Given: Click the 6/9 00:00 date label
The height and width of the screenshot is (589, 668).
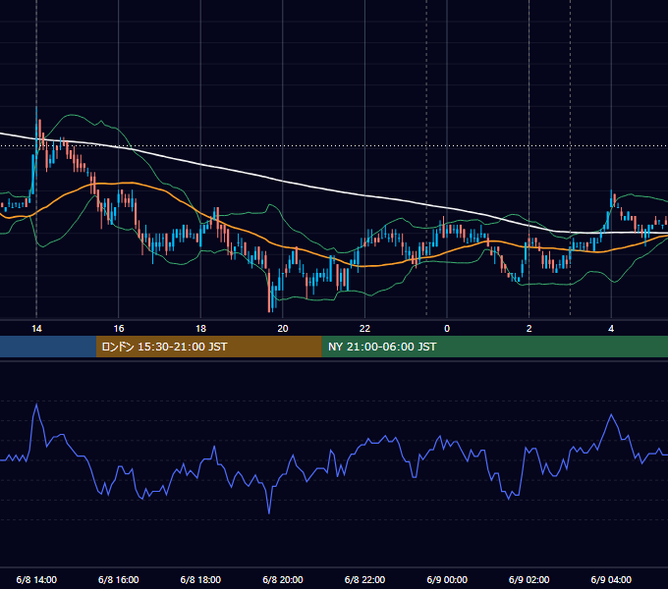Looking at the screenshot, I should (447, 580).
